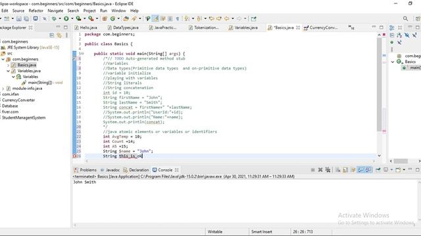The height and width of the screenshot is (236, 421).
Task: Toggle Link with Editor in Package Explorer
Action: pyautogui.click(x=59, y=35)
